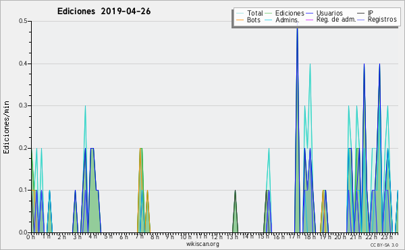405x250 pixels.
Task: Click the '23 h' x-axis label
Action: [x=387, y=236]
